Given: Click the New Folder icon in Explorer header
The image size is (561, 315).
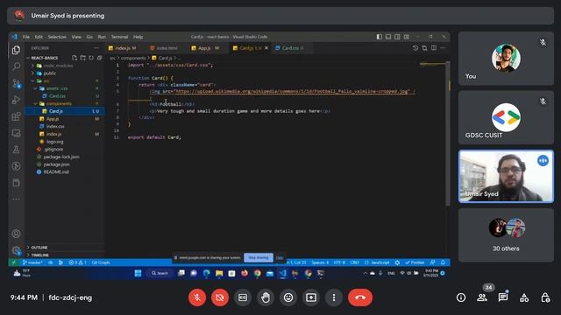Looking at the screenshot, I should coord(82,58).
